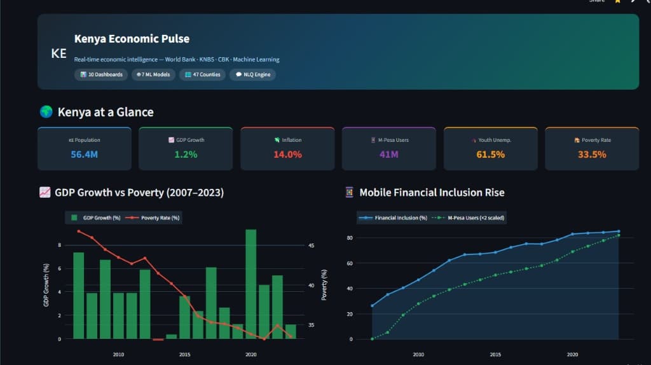Click the NLQ Engine badge
The height and width of the screenshot is (365, 651).
point(253,74)
